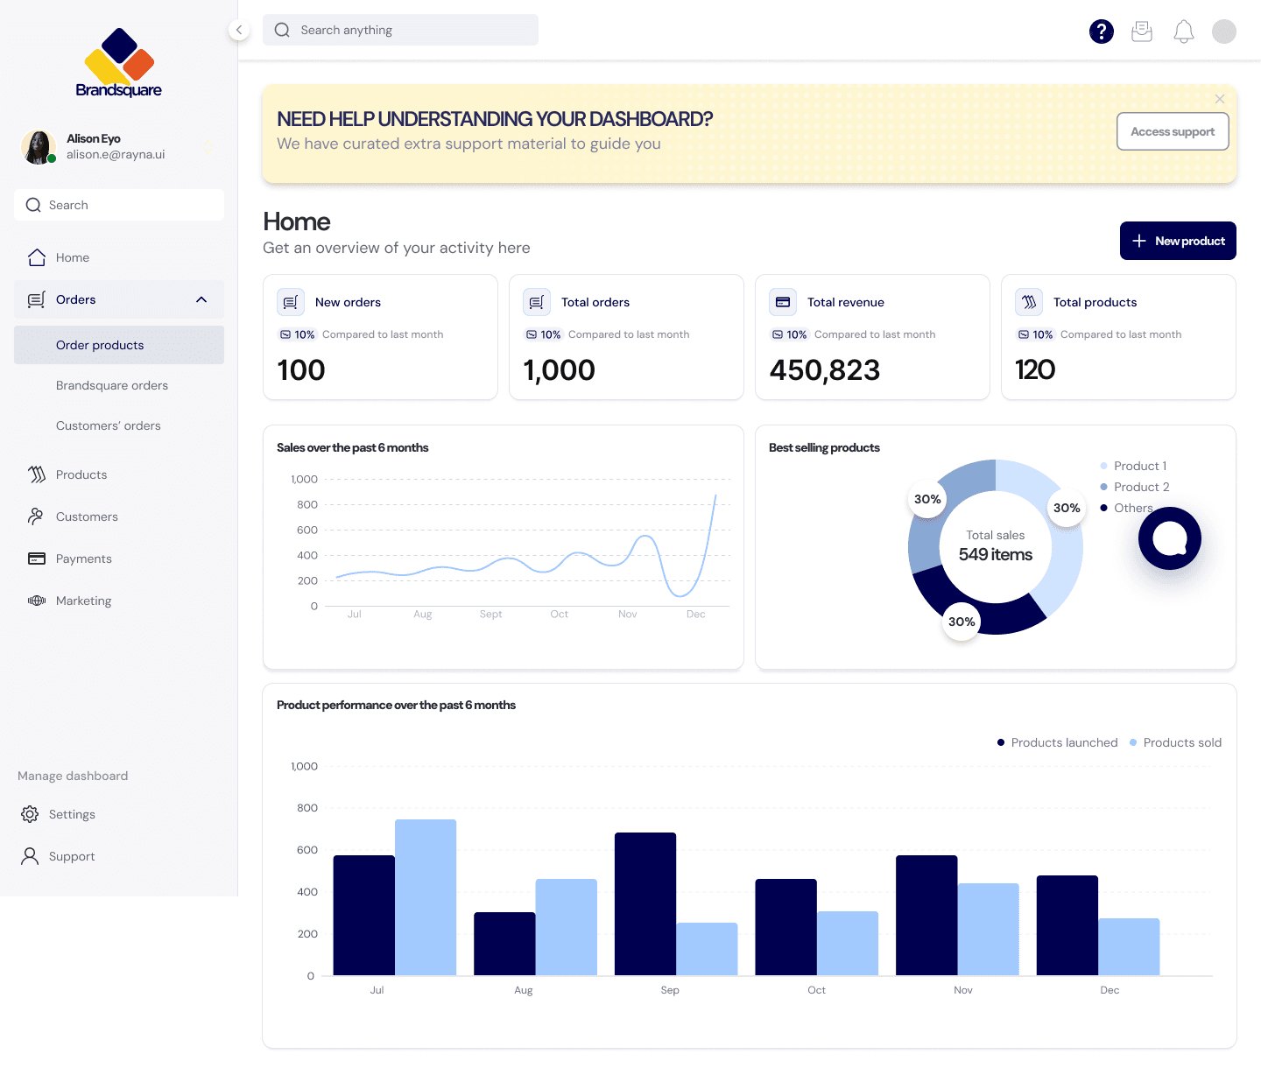Click the New product button

tap(1178, 241)
